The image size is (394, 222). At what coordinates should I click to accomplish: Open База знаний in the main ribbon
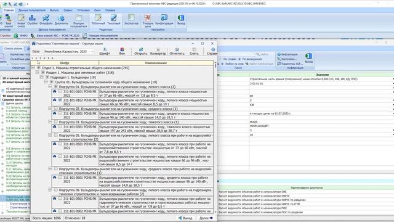(x=8, y=21)
